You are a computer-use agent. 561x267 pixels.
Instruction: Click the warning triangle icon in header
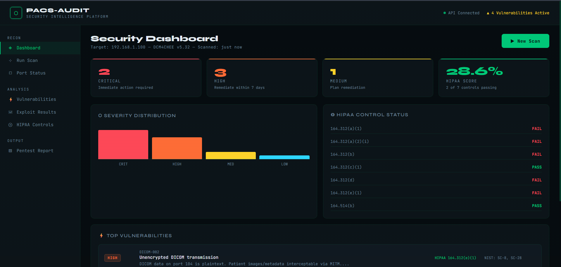click(x=488, y=13)
